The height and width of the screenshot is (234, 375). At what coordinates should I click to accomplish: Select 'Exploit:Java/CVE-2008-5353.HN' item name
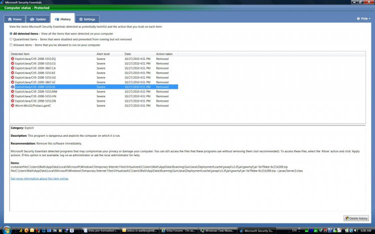click(x=35, y=96)
